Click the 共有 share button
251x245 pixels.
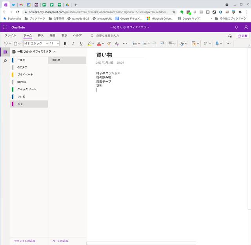(x=242, y=36)
